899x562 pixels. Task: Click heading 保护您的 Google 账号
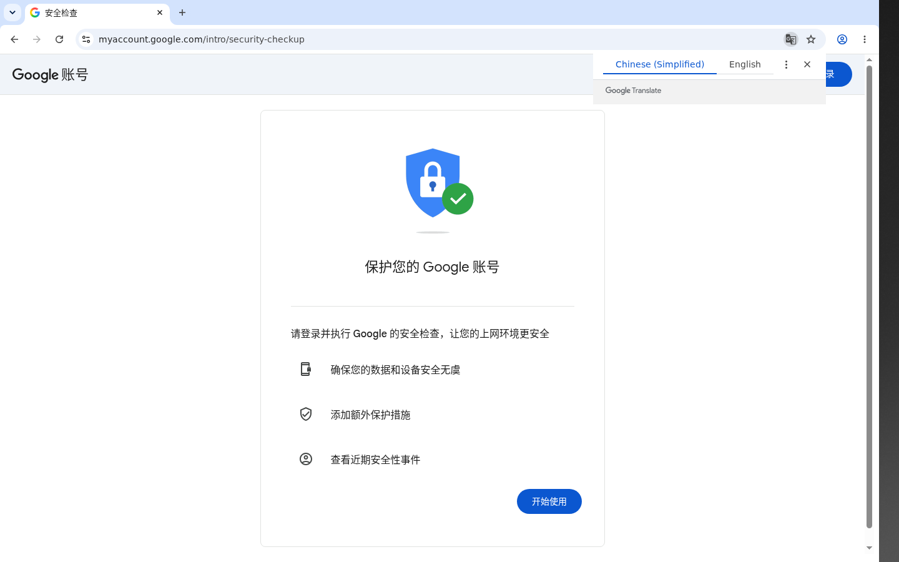(x=432, y=267)
